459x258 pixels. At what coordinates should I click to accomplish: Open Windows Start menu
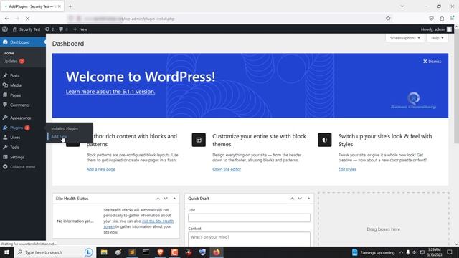pos(6,252)
